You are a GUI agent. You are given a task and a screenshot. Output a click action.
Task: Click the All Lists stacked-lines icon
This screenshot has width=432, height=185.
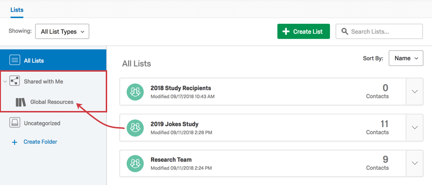(x=15, y=60)
